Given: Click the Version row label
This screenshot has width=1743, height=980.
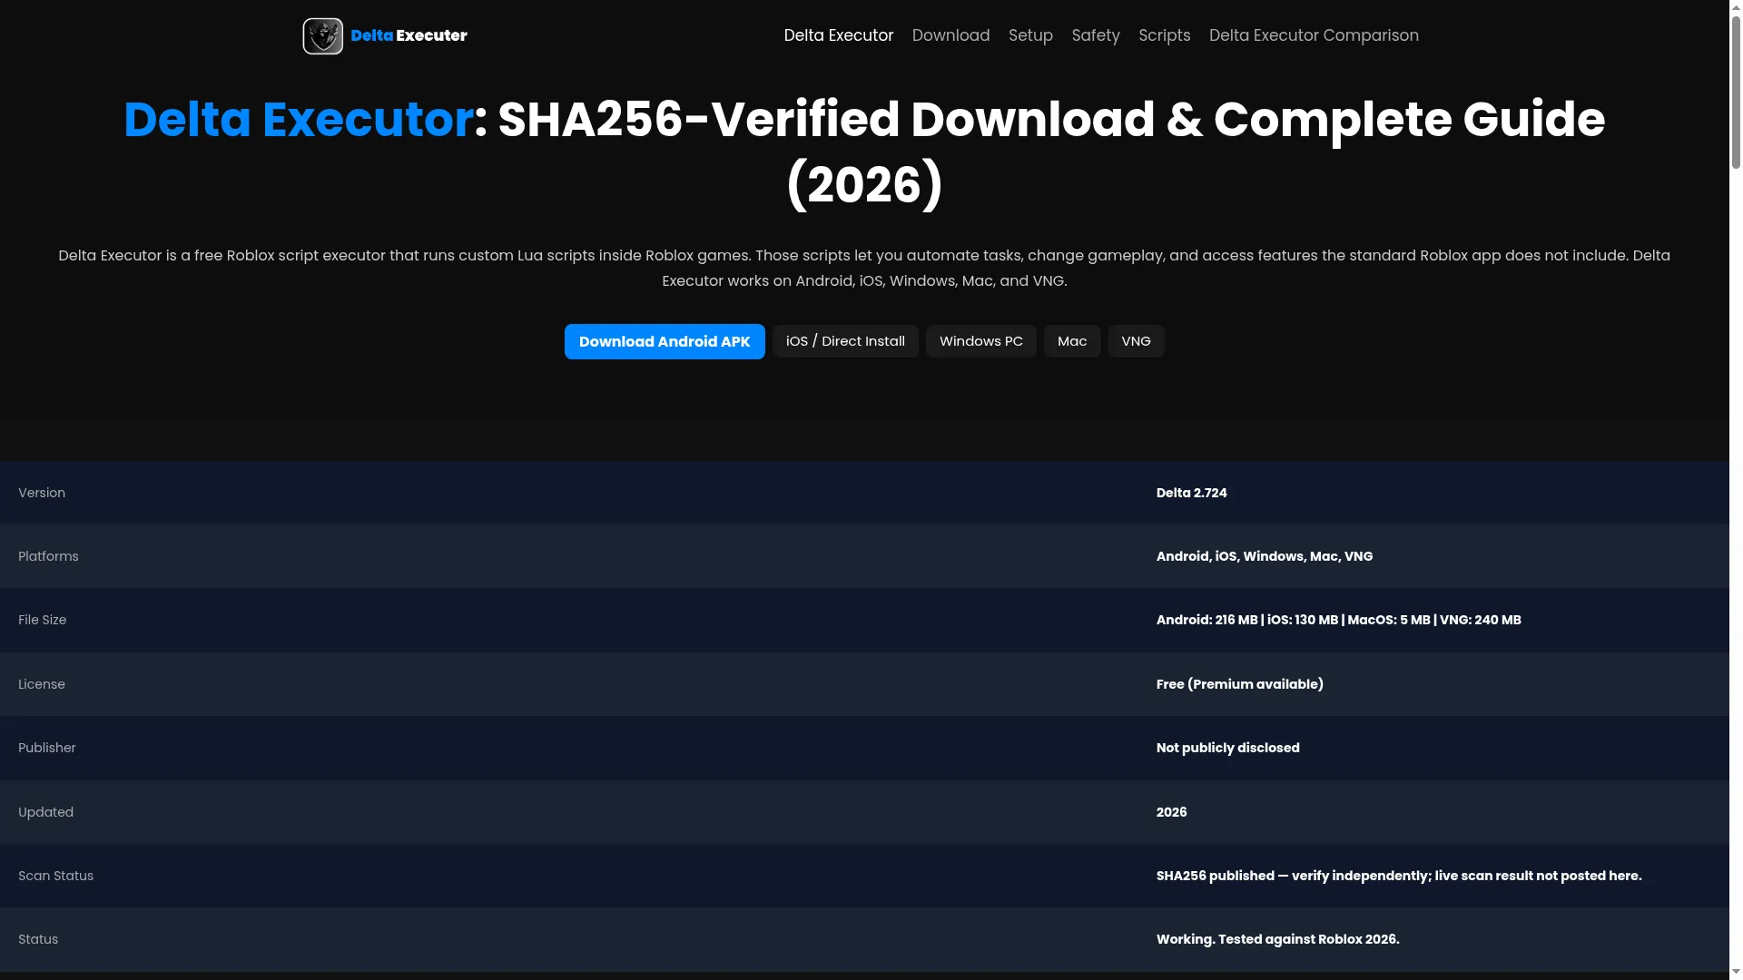Looking at the screenshot, I should pos(42,493).
